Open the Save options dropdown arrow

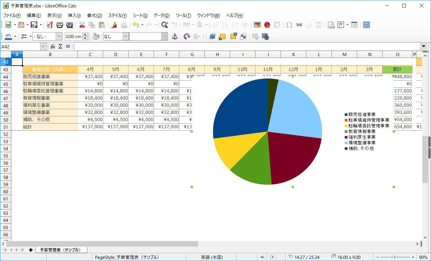click(x=41, y=25)
